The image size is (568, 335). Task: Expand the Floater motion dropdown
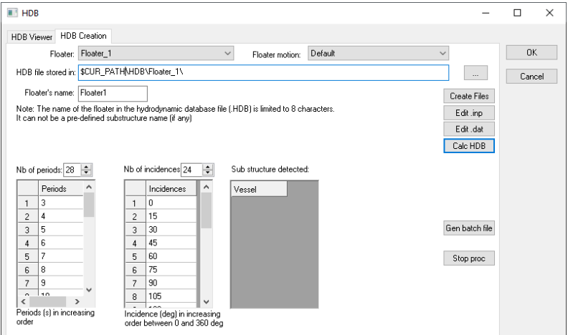(378, 53)
